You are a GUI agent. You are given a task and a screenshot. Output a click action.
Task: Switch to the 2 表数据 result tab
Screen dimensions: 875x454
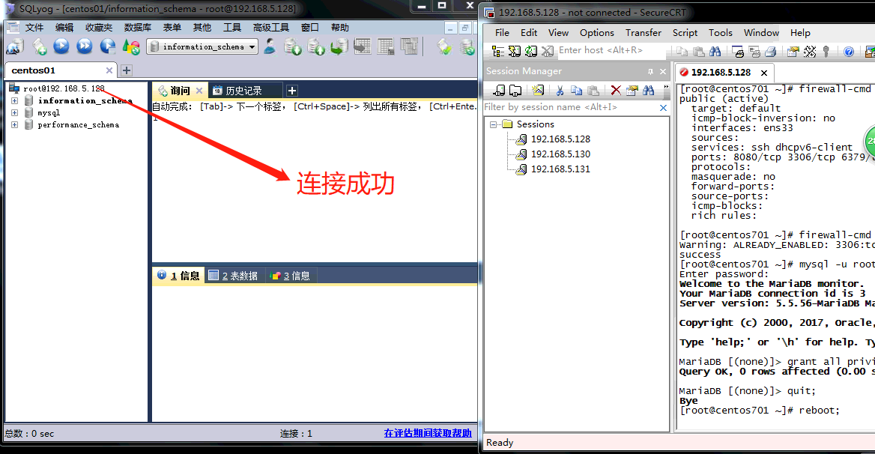pyautogui.click(x=234, y=276)
